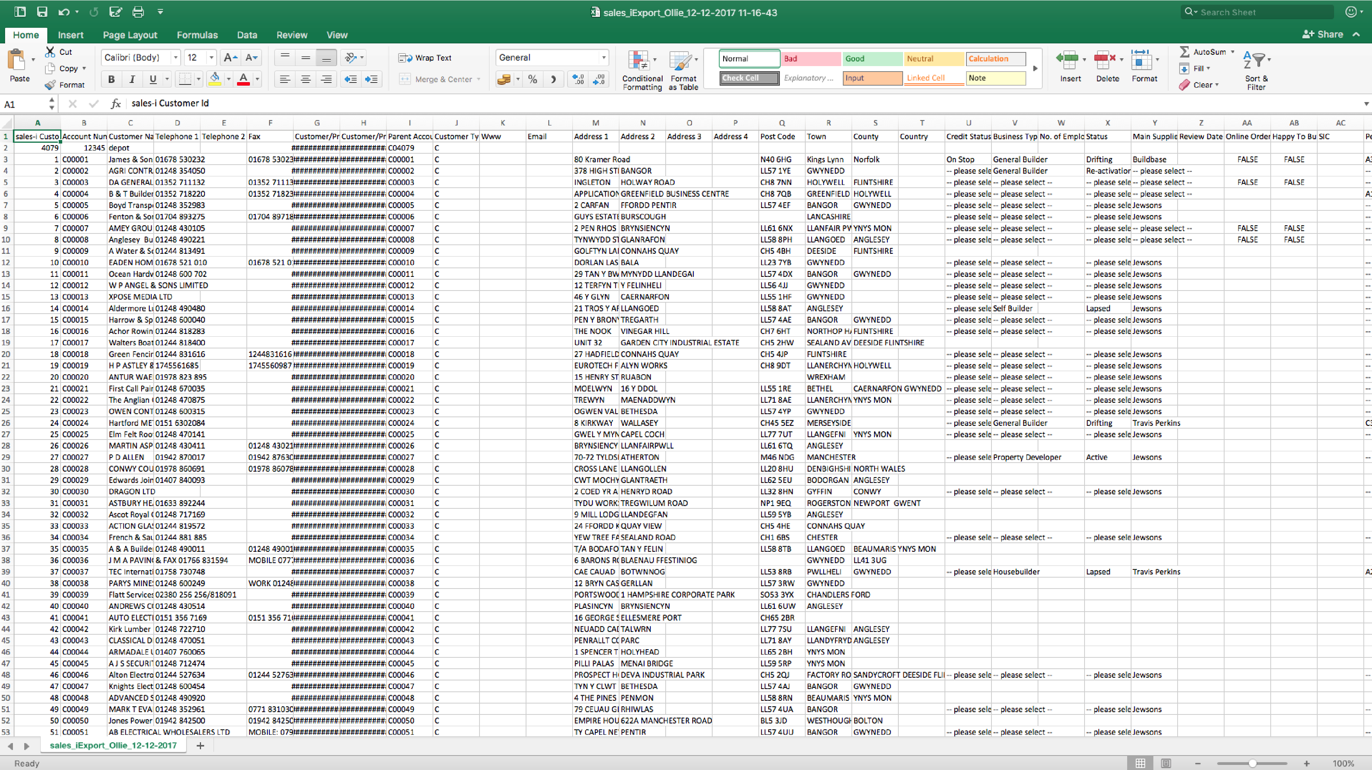
Task: Open the font size dropdown
Action: click(212, 57)
